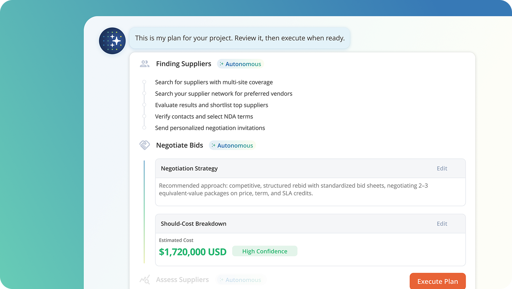
Task: Execute the plan with orange button
Action: (438, 281)
